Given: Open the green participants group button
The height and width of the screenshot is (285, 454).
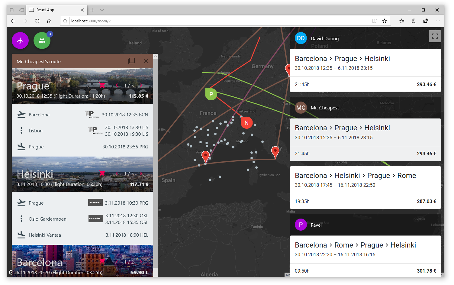Looking at the screenshot, I should tap(42, 40).
